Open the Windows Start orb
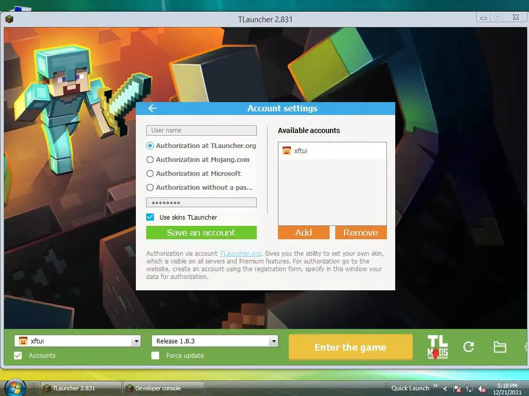The image size is (529, 396). coord(15,388)
